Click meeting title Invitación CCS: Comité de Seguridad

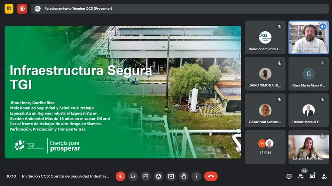click(x=66, y=176)
